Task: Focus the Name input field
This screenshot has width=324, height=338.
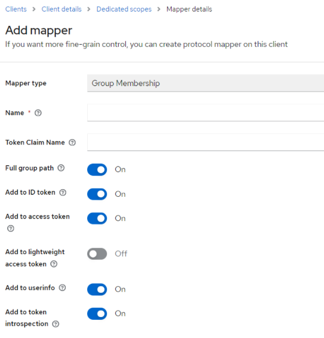Action: click(205, 112)
